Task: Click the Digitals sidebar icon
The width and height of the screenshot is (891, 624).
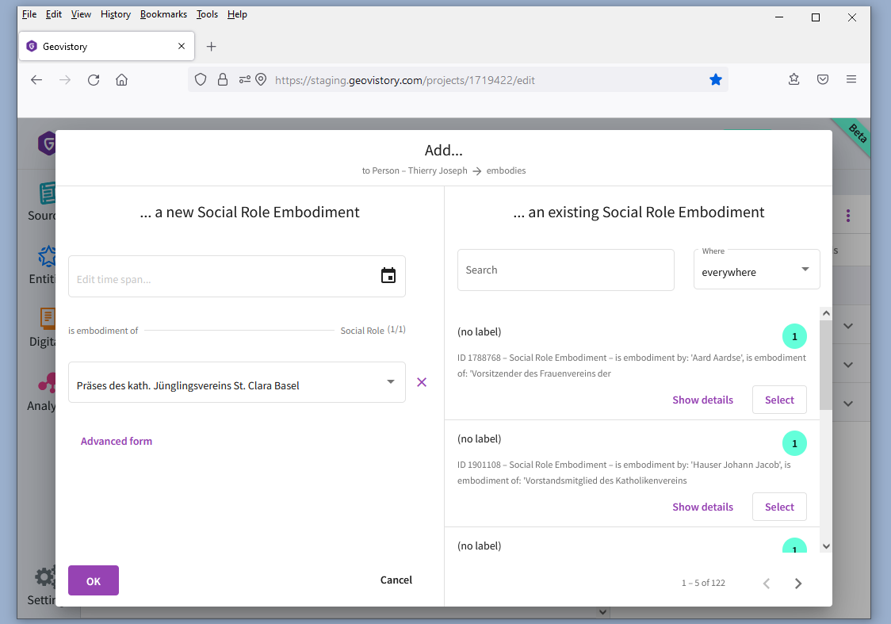Action: pos(47,318)
